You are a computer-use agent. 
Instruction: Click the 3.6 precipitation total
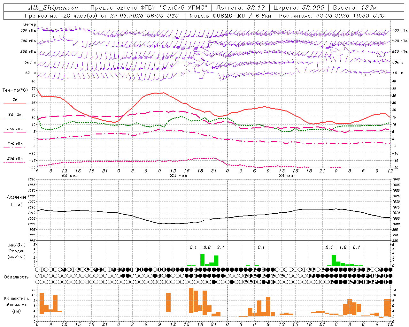pyautogui.click(x=207, y=247)
